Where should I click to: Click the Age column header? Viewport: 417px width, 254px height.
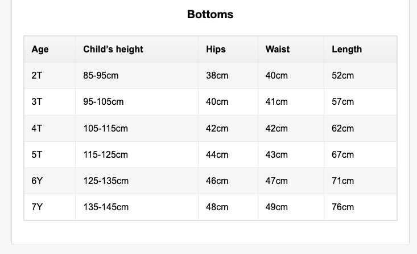point(40,49)
